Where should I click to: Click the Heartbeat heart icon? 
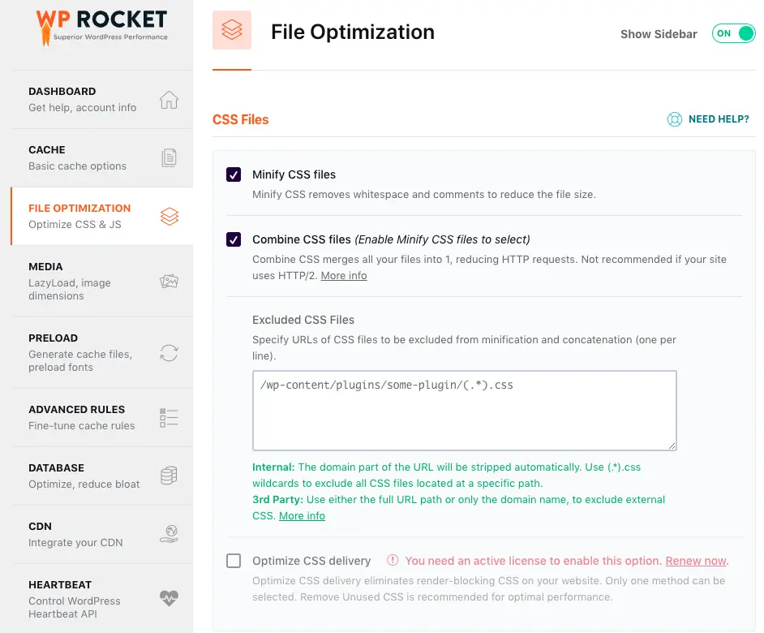click(x=169, y=600)
